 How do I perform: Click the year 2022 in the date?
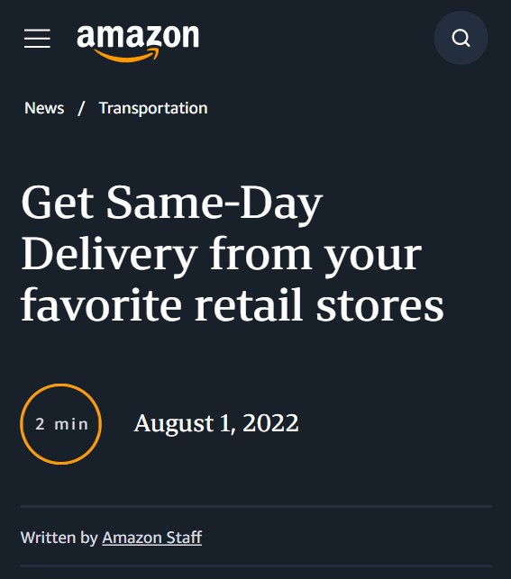coord(270,423)
